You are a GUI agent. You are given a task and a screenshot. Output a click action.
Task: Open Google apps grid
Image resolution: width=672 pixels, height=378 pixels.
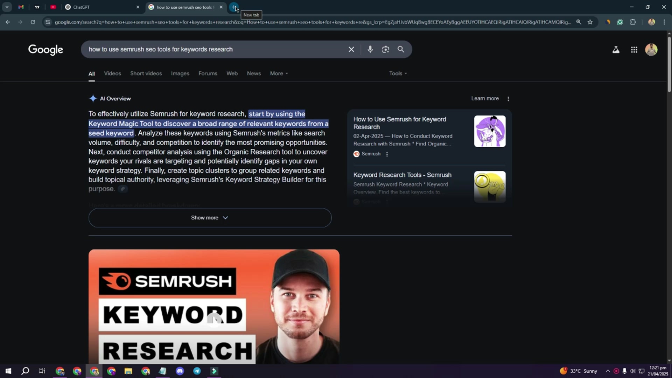[634, 50]
